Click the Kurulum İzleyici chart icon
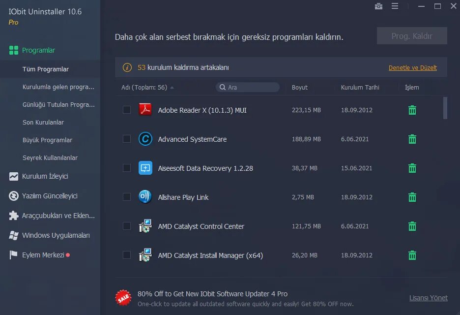The image size is (460, 315). click(x=13, y=176)
